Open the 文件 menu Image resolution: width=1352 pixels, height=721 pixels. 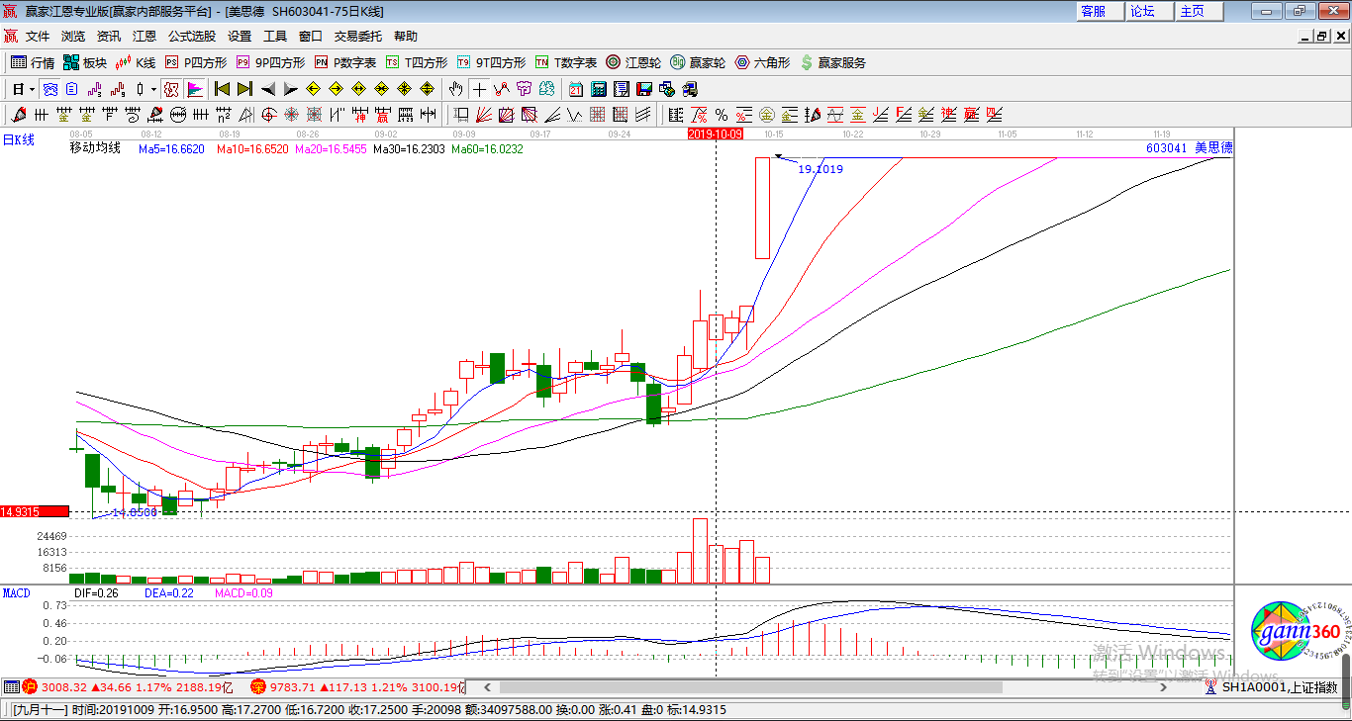pos(38,37)
